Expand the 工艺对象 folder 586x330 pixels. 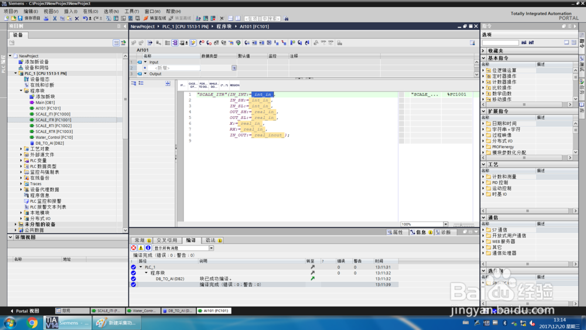(x=21, y=149)
